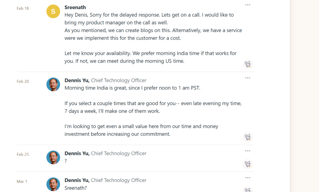Click rocket boost icon on the "?" comment
Image resolution: width=319 pixels, height=192 pixels.
pos(248,164)
